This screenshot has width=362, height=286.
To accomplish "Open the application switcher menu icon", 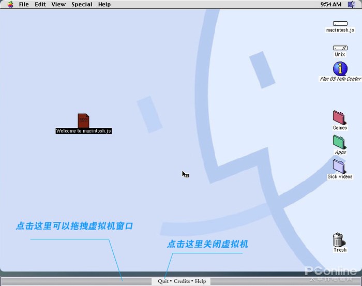I will [x=352, y=4].
